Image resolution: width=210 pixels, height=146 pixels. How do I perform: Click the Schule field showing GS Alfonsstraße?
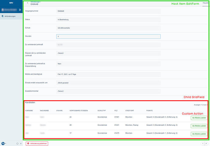tap(108, 28)
